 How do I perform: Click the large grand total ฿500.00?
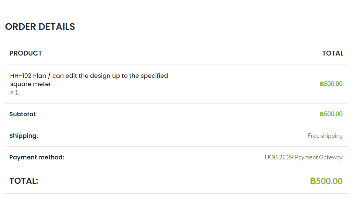pos(326,181)
